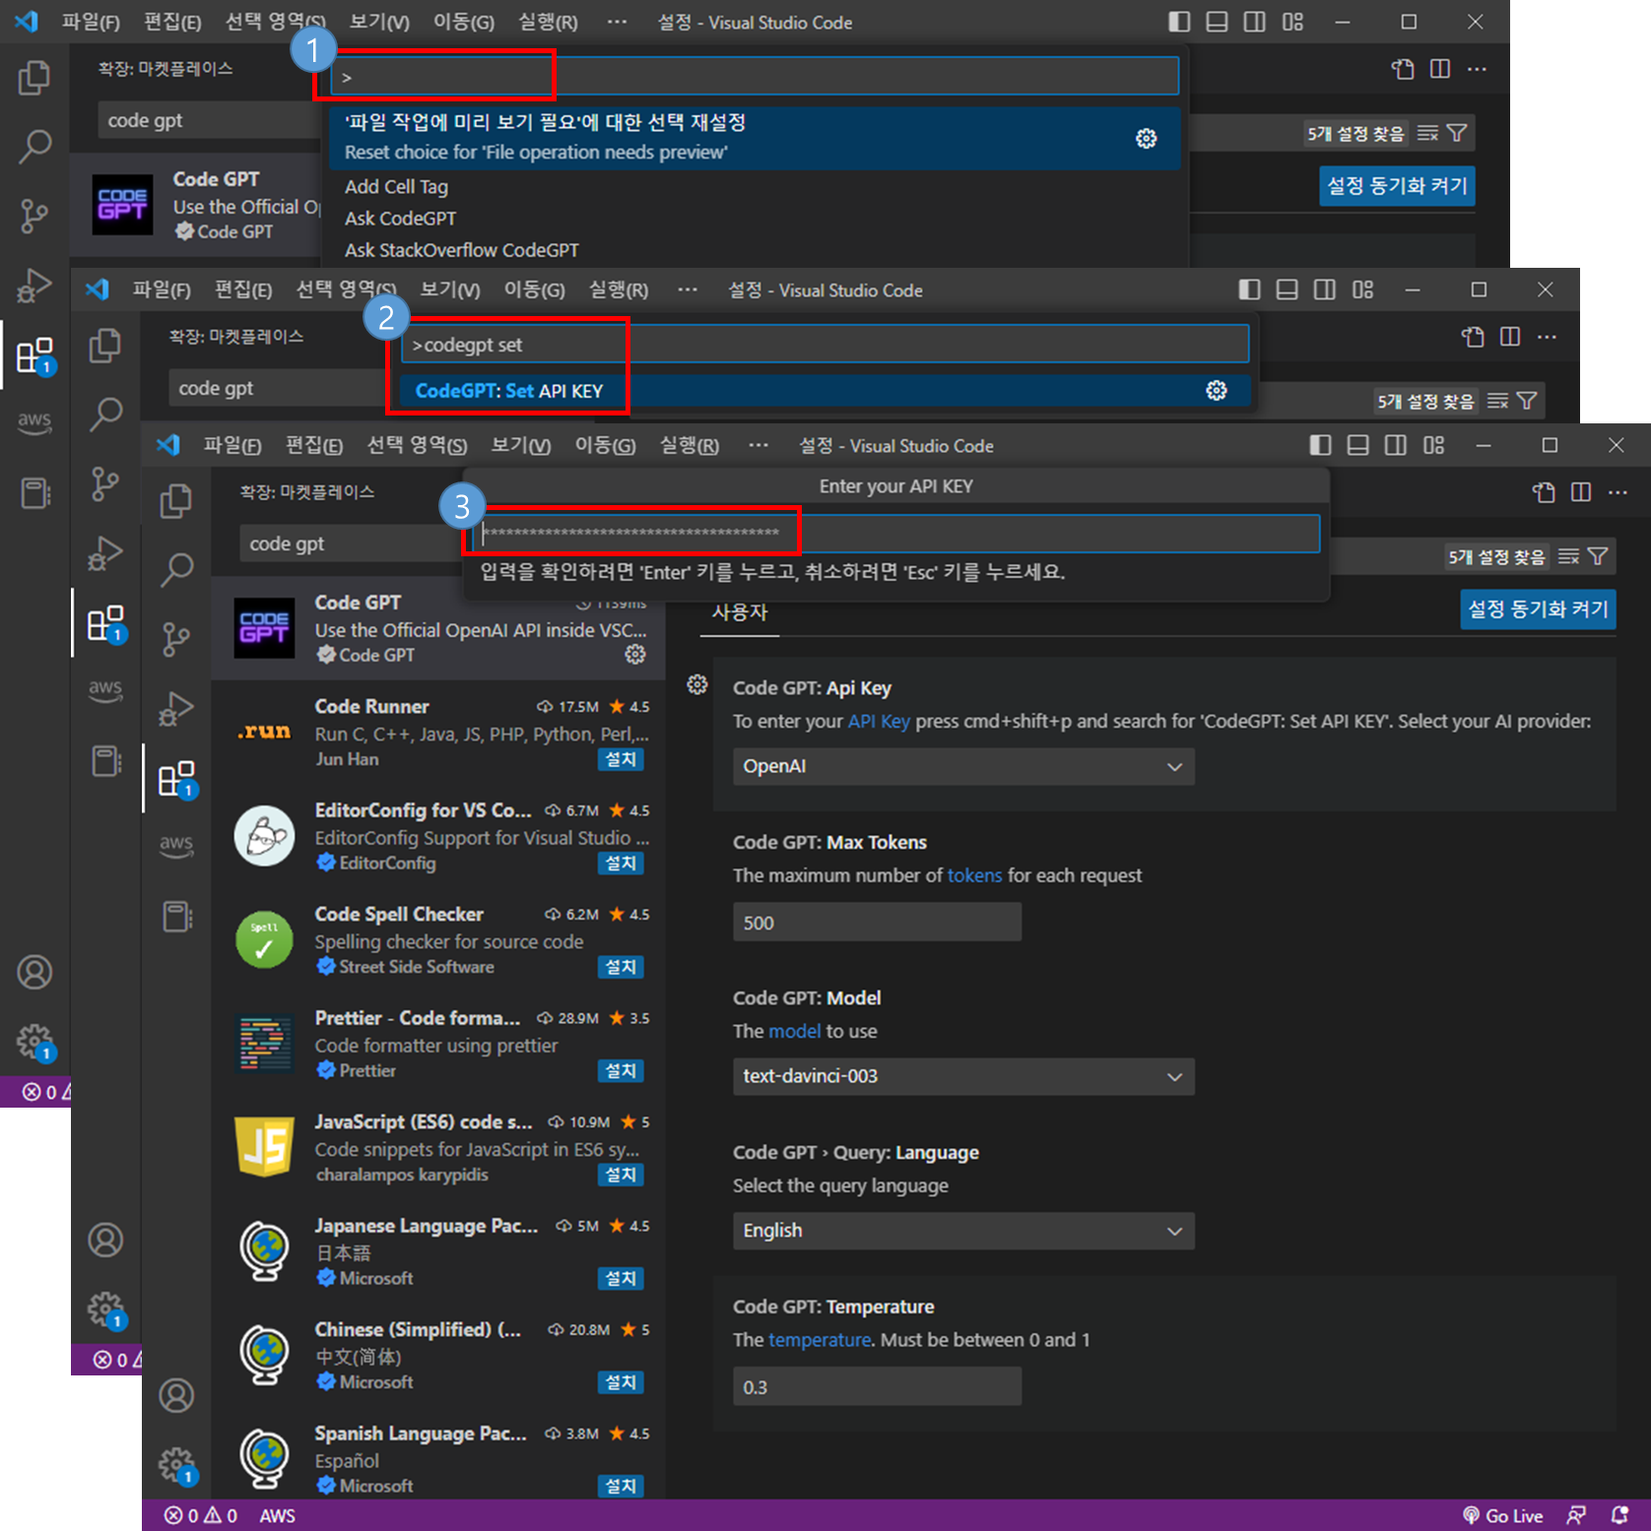The image size is (1651, 1531).
Task: Open AWS toolkit icon in front window
Action: coord(176,845)
